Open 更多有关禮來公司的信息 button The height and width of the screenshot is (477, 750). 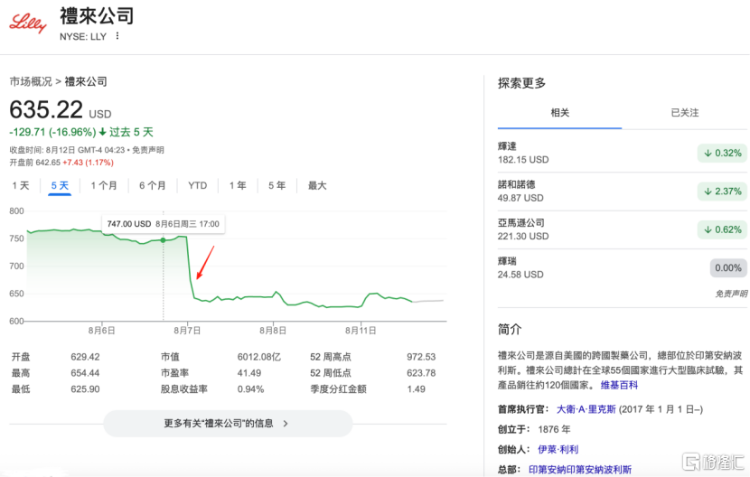click(228, 424)
